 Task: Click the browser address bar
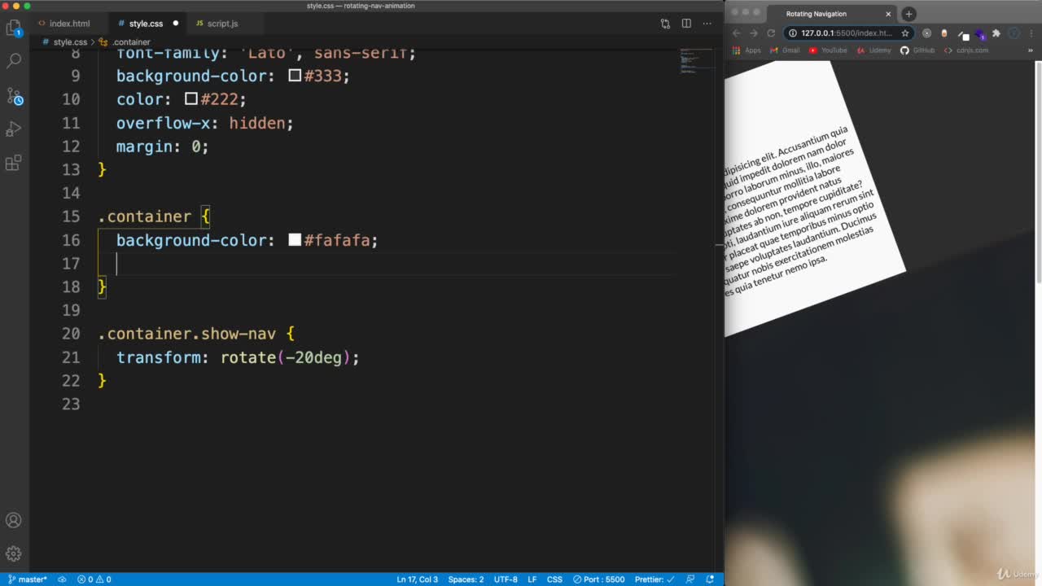[x=847, y=33]
